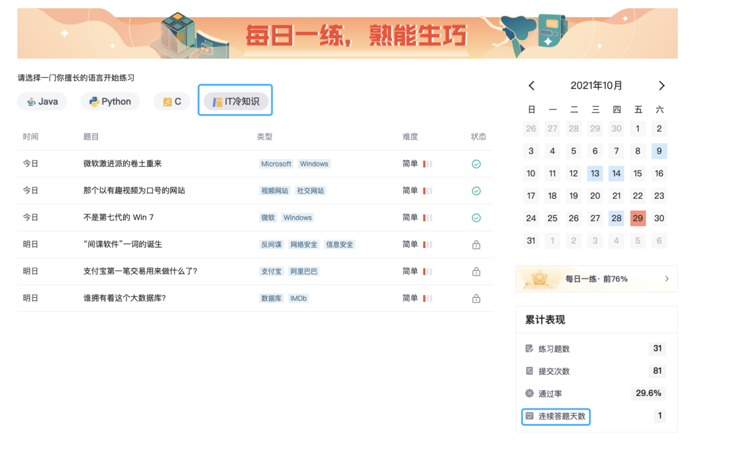Click the 网络安全 tag
Screen dimensions: 731x454
pos(304,245)
